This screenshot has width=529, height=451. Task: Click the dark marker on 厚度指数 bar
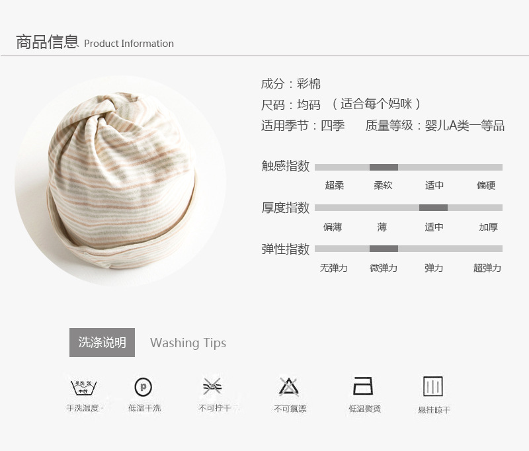(433, 208)
